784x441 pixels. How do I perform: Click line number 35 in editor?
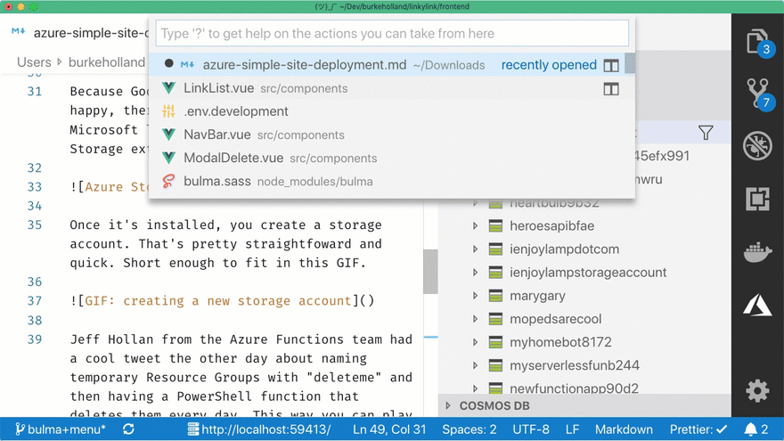click(35, 225)
